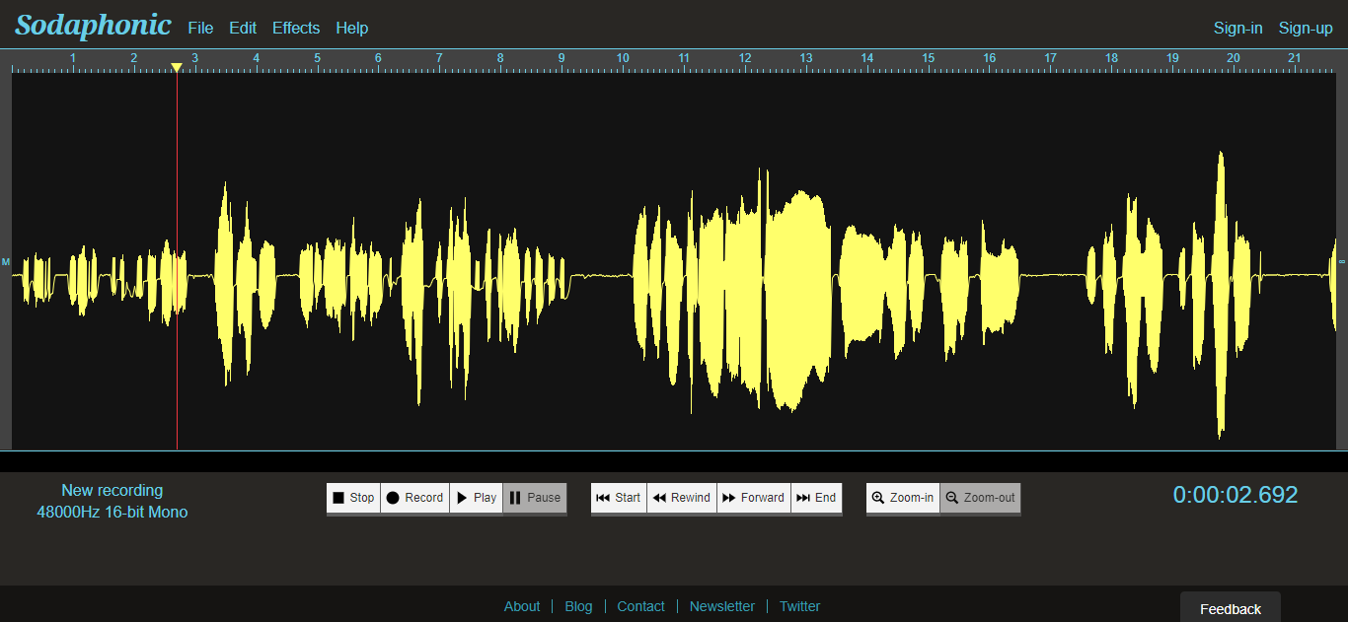This screenshot has width=1348, height=622.
Task: Click the 21 second mark on ruler
Action: (1295, 59)
